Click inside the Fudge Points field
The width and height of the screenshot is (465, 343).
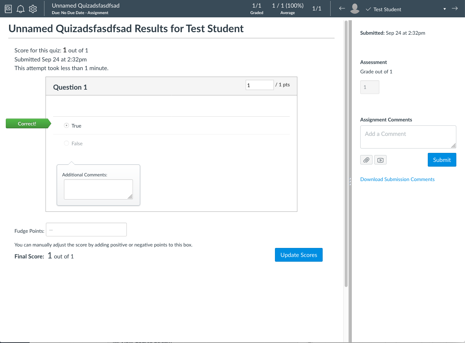(x=86, y=230)
